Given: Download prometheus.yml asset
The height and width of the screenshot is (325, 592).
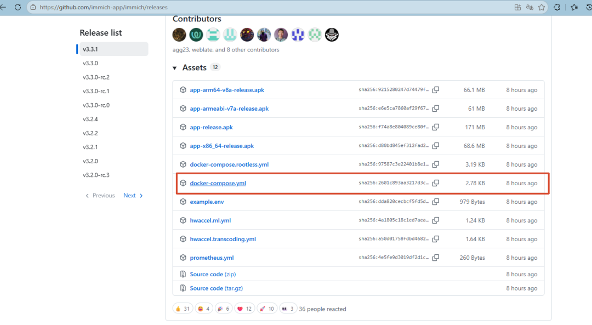Looking at the screenshot, I should pyautogui.click(x=212, y=258).
